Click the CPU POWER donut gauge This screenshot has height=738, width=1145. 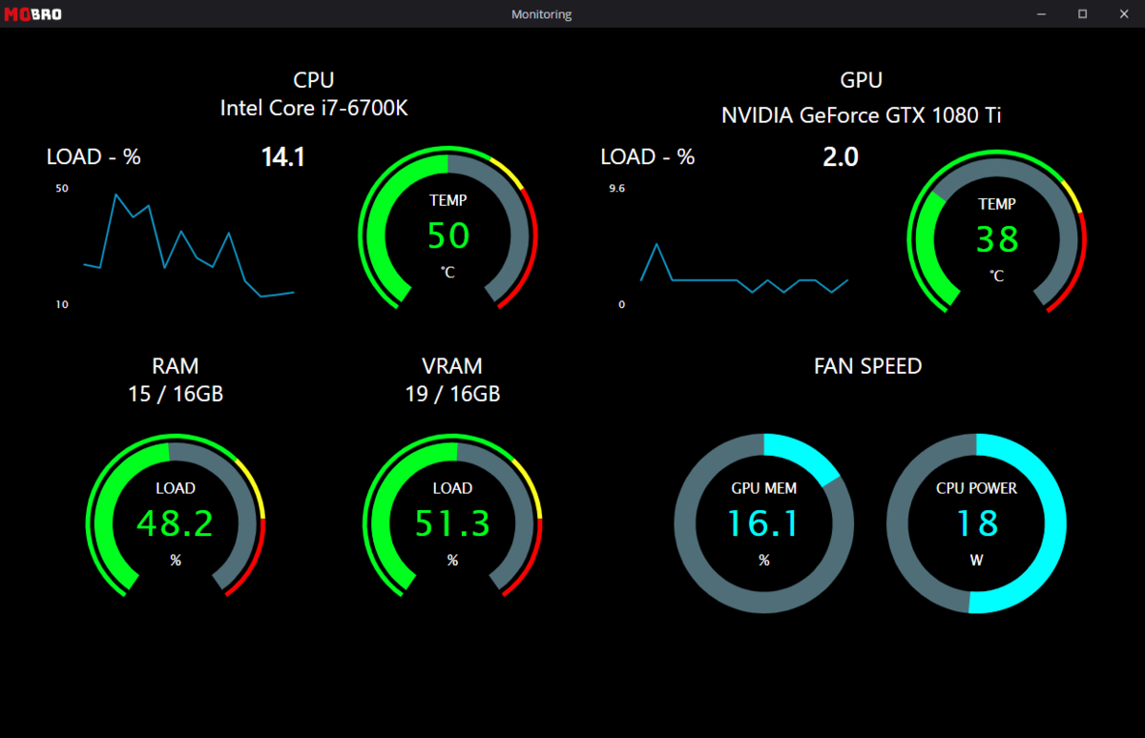click(977, 523)
